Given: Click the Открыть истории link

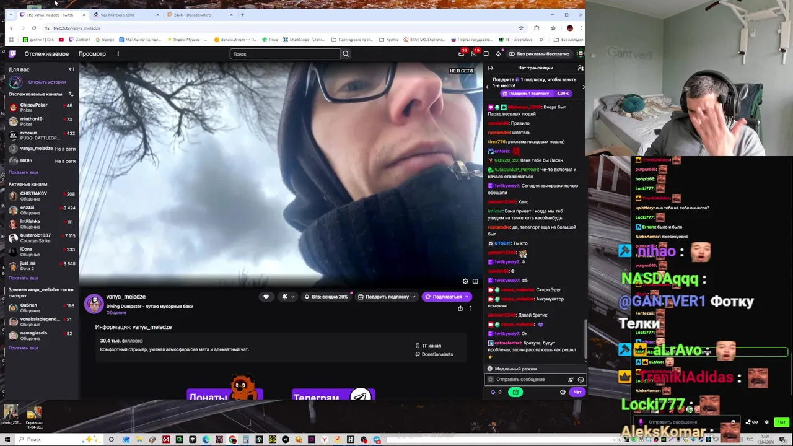Looking at the screenshot, I should coord(46,82).
